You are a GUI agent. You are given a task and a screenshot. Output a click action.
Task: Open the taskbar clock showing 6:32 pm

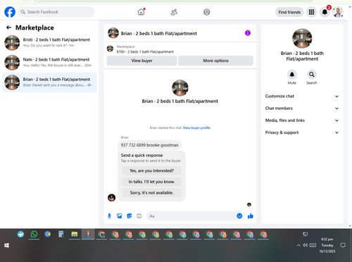(x=327, y=245)
